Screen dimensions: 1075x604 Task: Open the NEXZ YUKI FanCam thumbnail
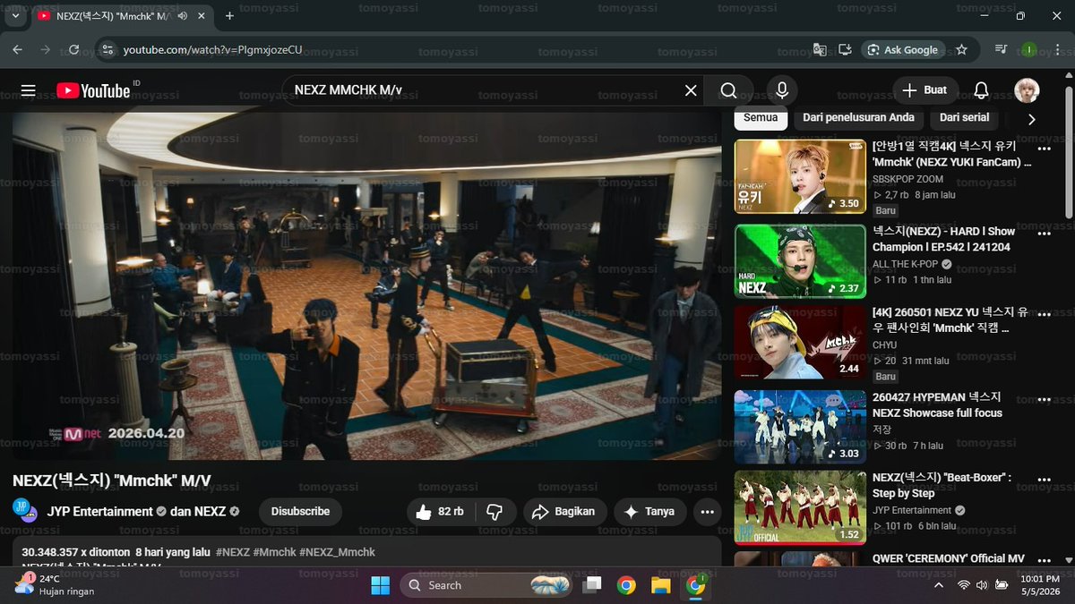pos(800,176)
